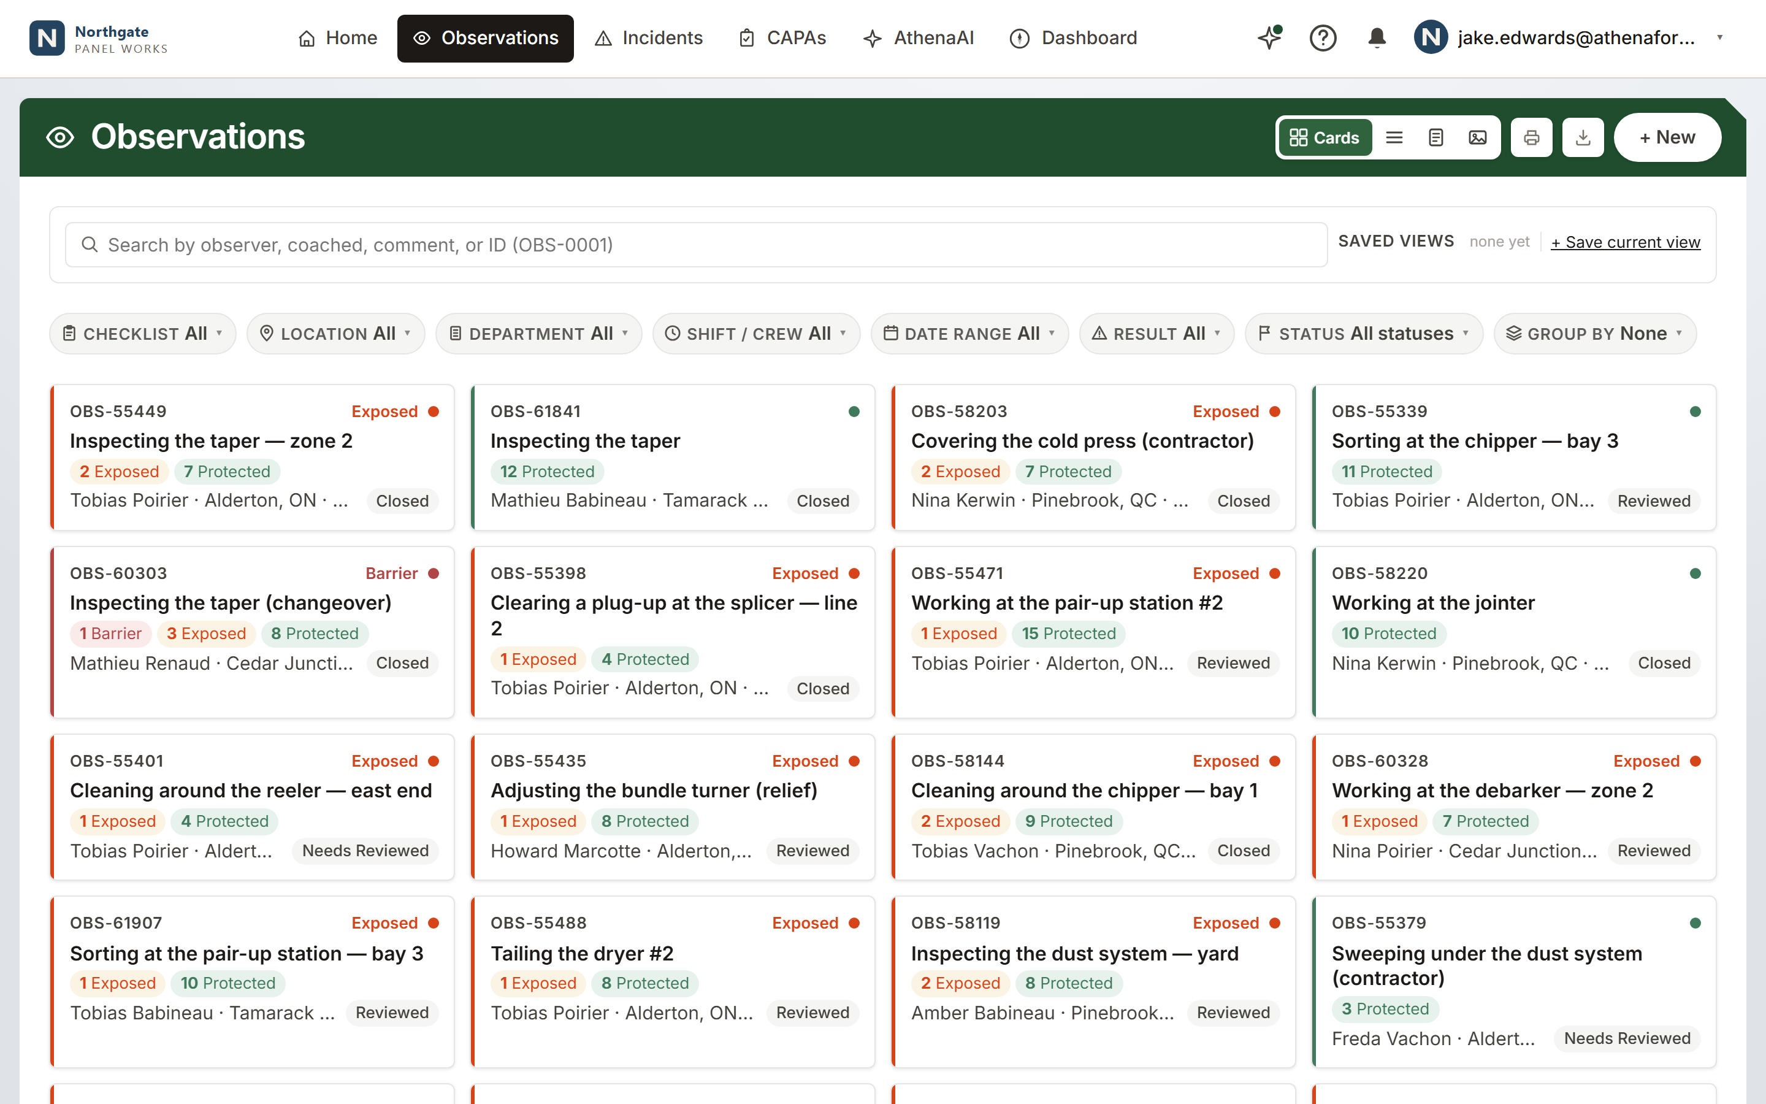This screenshot has height=1104, width=1766.
Task: Open the notifications bell
Action: pyautogui.click(x=1376, y=37)
